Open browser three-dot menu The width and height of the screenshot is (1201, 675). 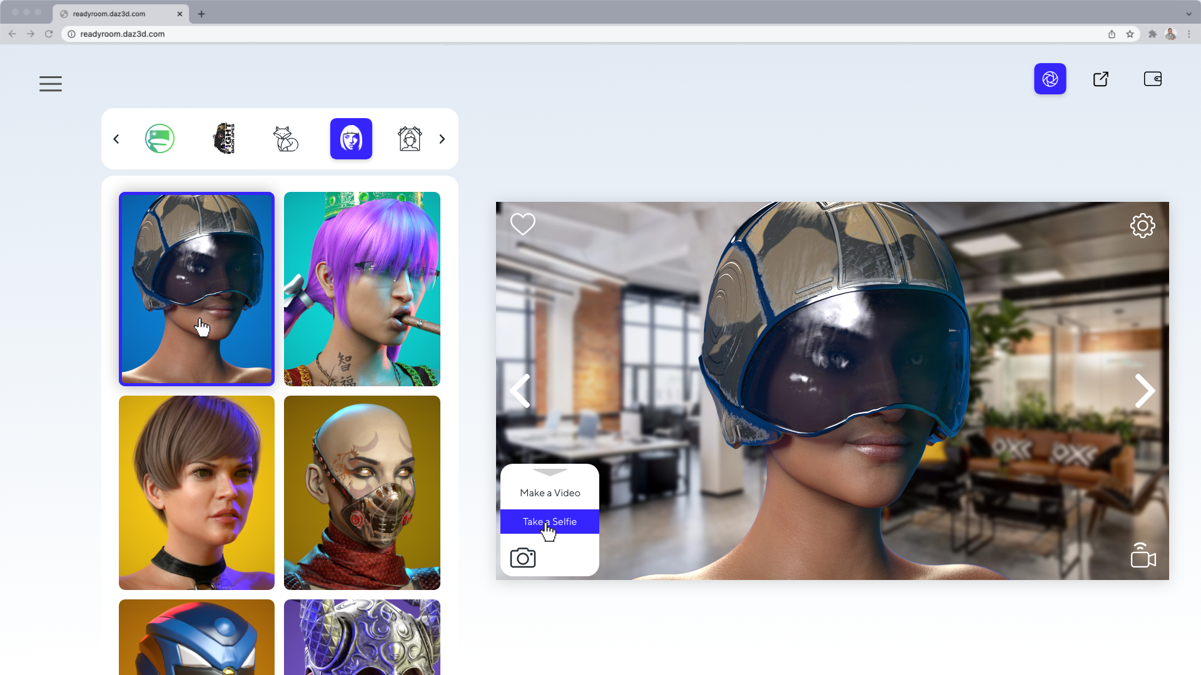click(x=1188, y=34)
